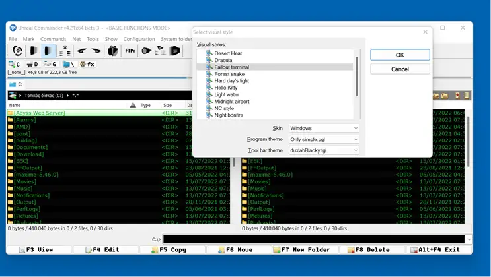Screen dimensions: 491x277
Task: Sort left panel by Type column
Action: pos(145,106)
